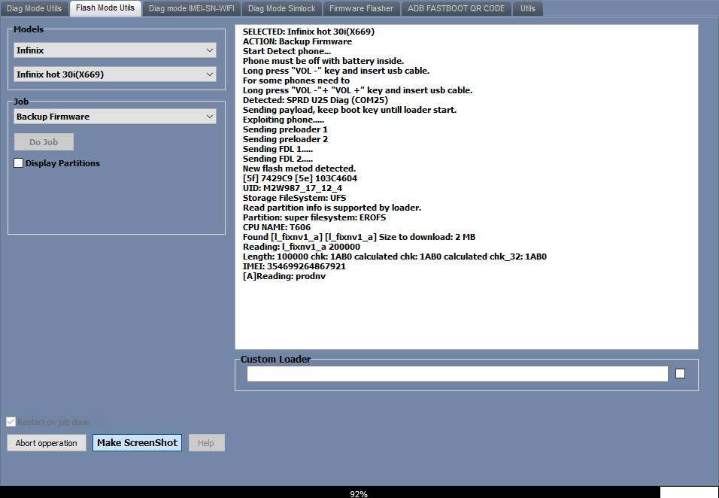Click Sending payload, keep boot key line
Image resolution: width=719 pixels, height=498 pixels.
point(350,110)
